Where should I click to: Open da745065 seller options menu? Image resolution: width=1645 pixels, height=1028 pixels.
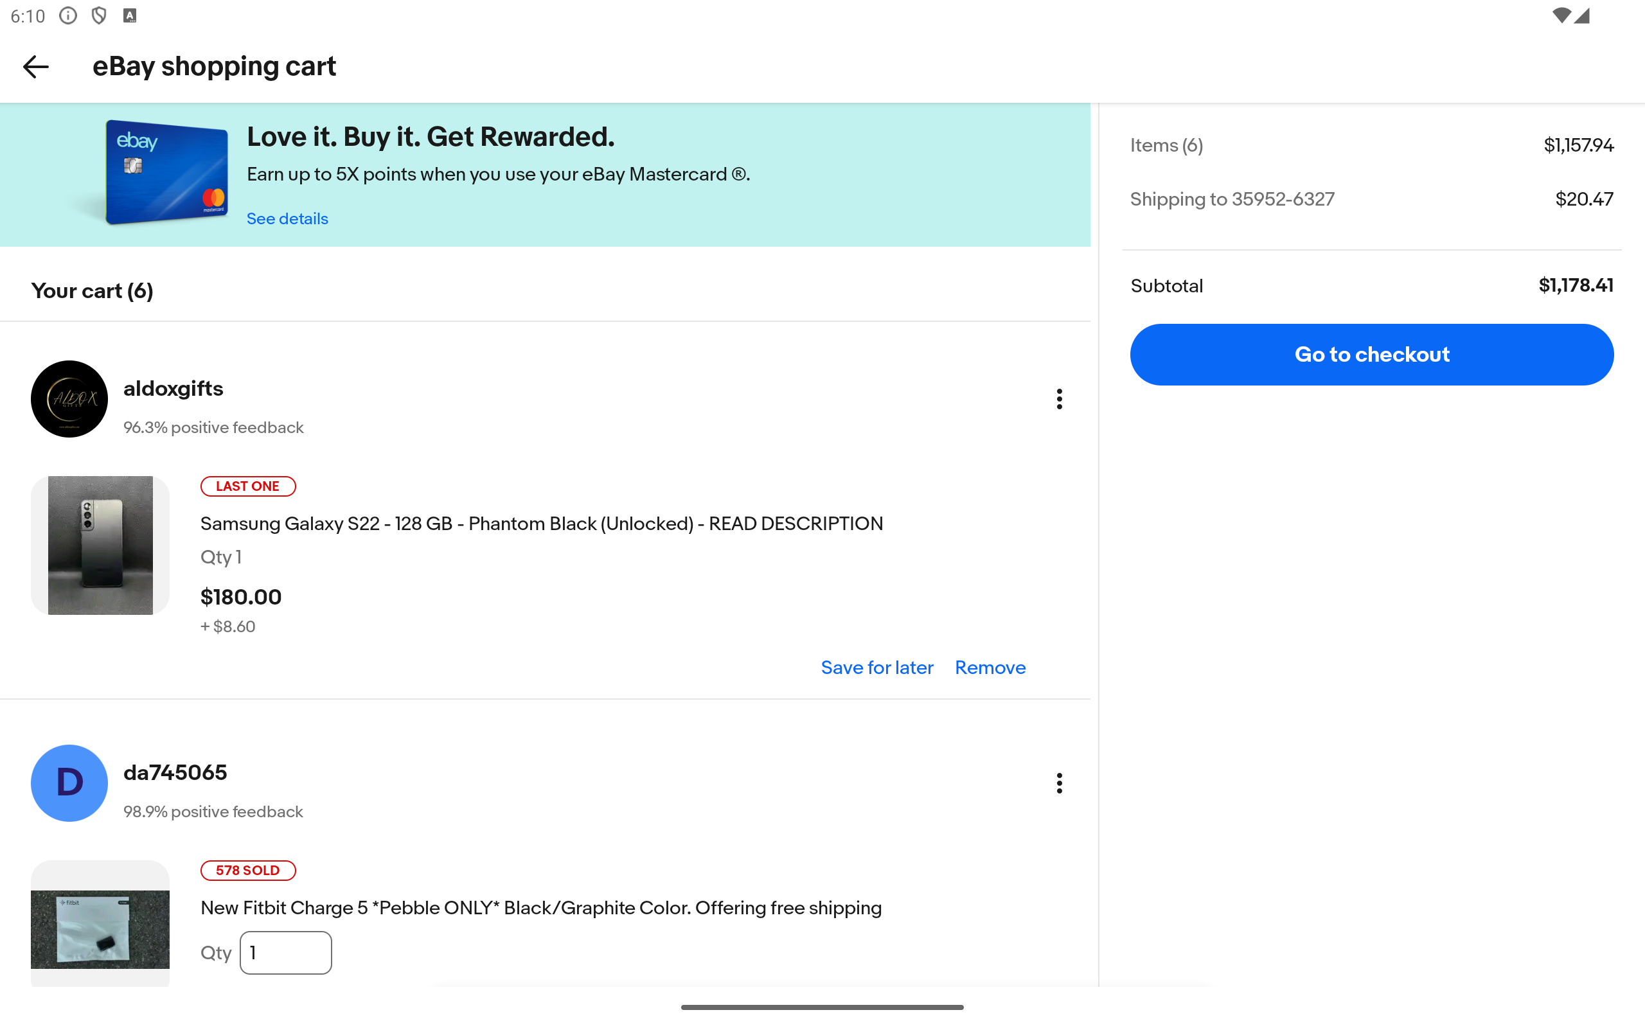click(1059, 783)
